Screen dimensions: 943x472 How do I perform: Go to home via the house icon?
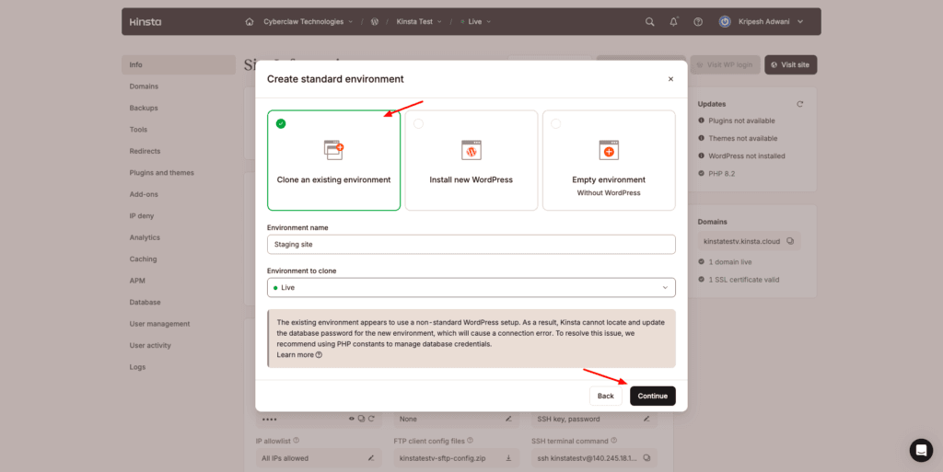(250, 21)
